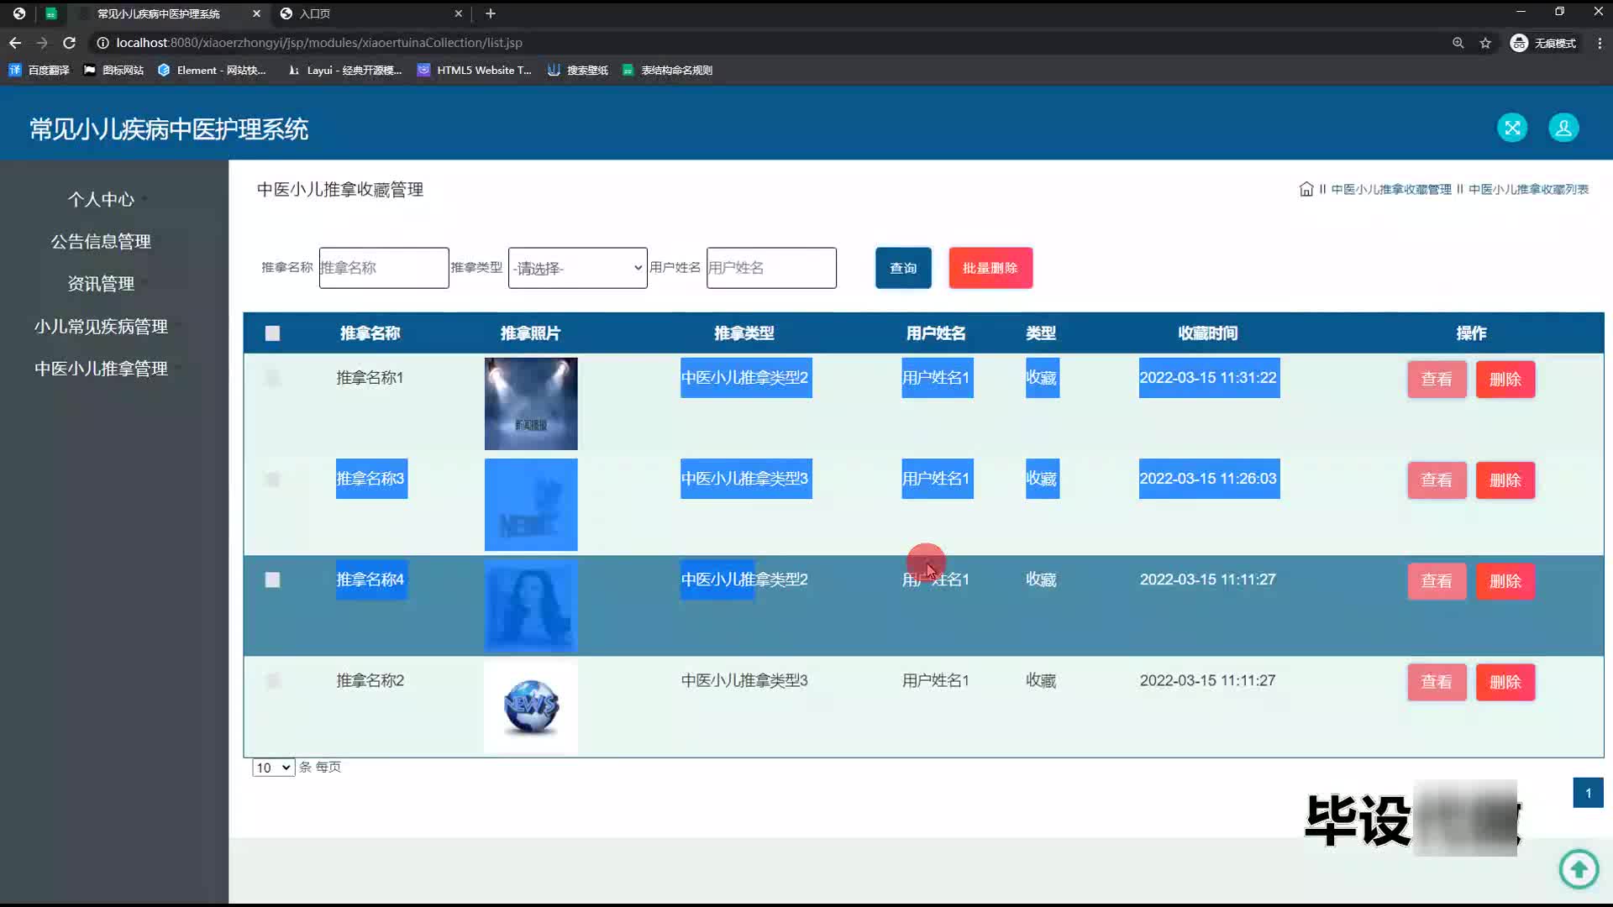Open the spotlight photo thumbnail for 推拿名称1

pos(531,404)
